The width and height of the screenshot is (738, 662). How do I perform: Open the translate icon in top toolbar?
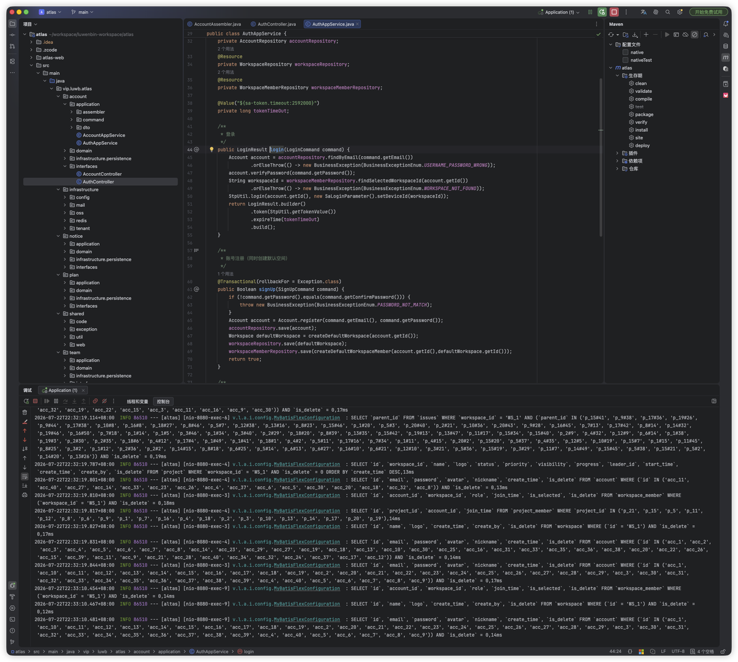(643, 12)
